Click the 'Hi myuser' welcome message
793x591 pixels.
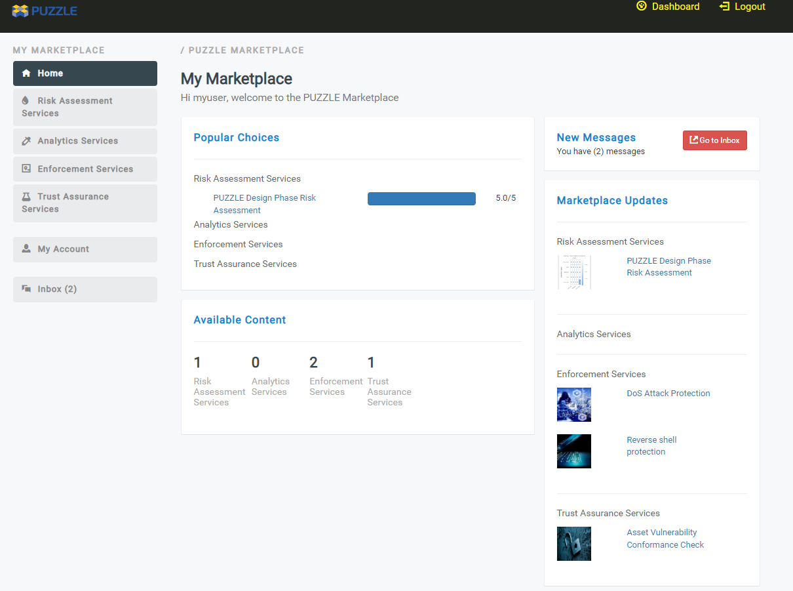(290, 98)
